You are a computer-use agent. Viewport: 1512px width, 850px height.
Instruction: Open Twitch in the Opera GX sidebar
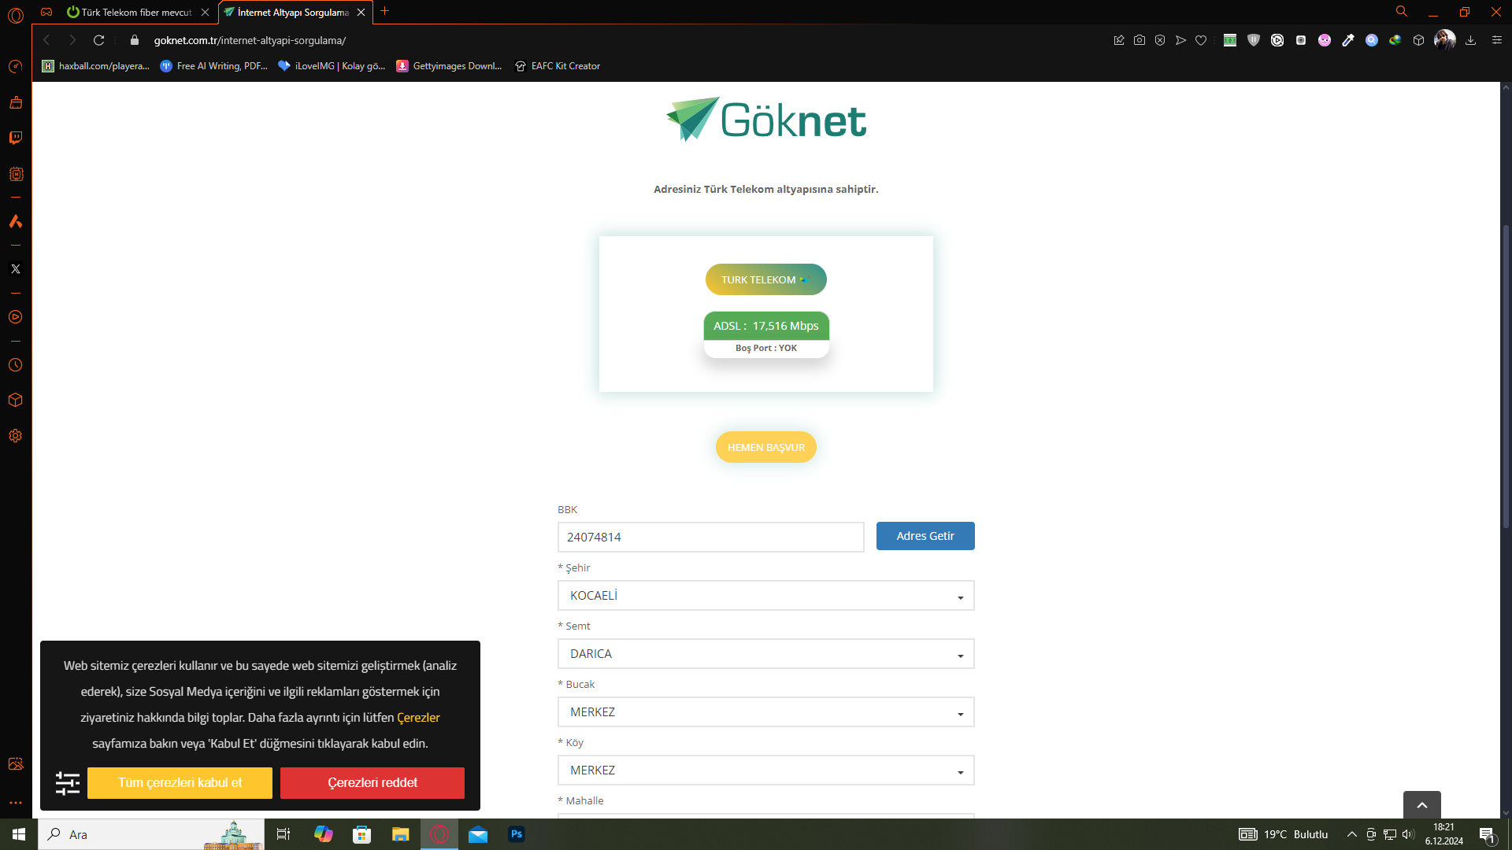pyautogui.click(x=16, y=138)
